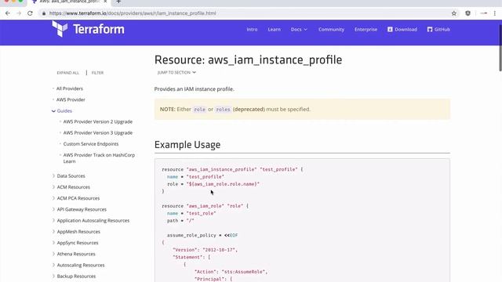Screen dimensions: 502x282
Task: Click the 'role' code word in note
Action: click(x=199, y=110)
